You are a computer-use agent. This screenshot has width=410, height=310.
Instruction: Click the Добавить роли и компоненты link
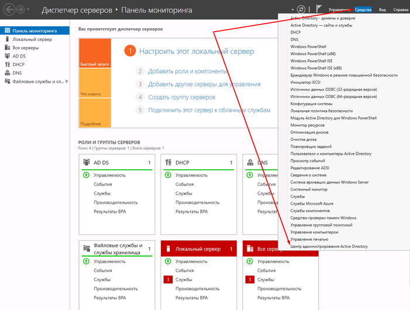click(187, 71)
